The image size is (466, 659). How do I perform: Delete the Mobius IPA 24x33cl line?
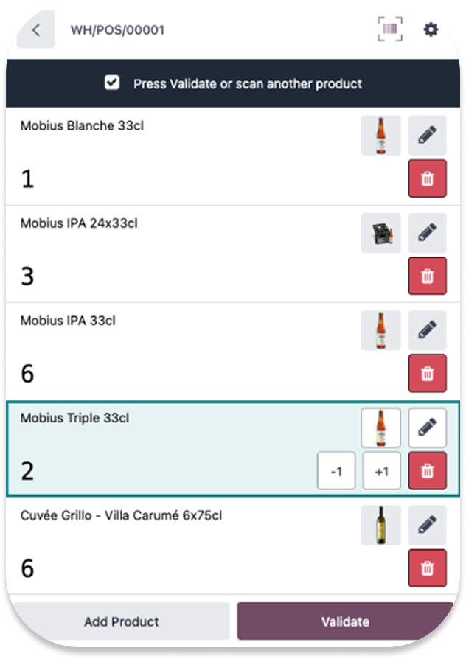[427, 276]
